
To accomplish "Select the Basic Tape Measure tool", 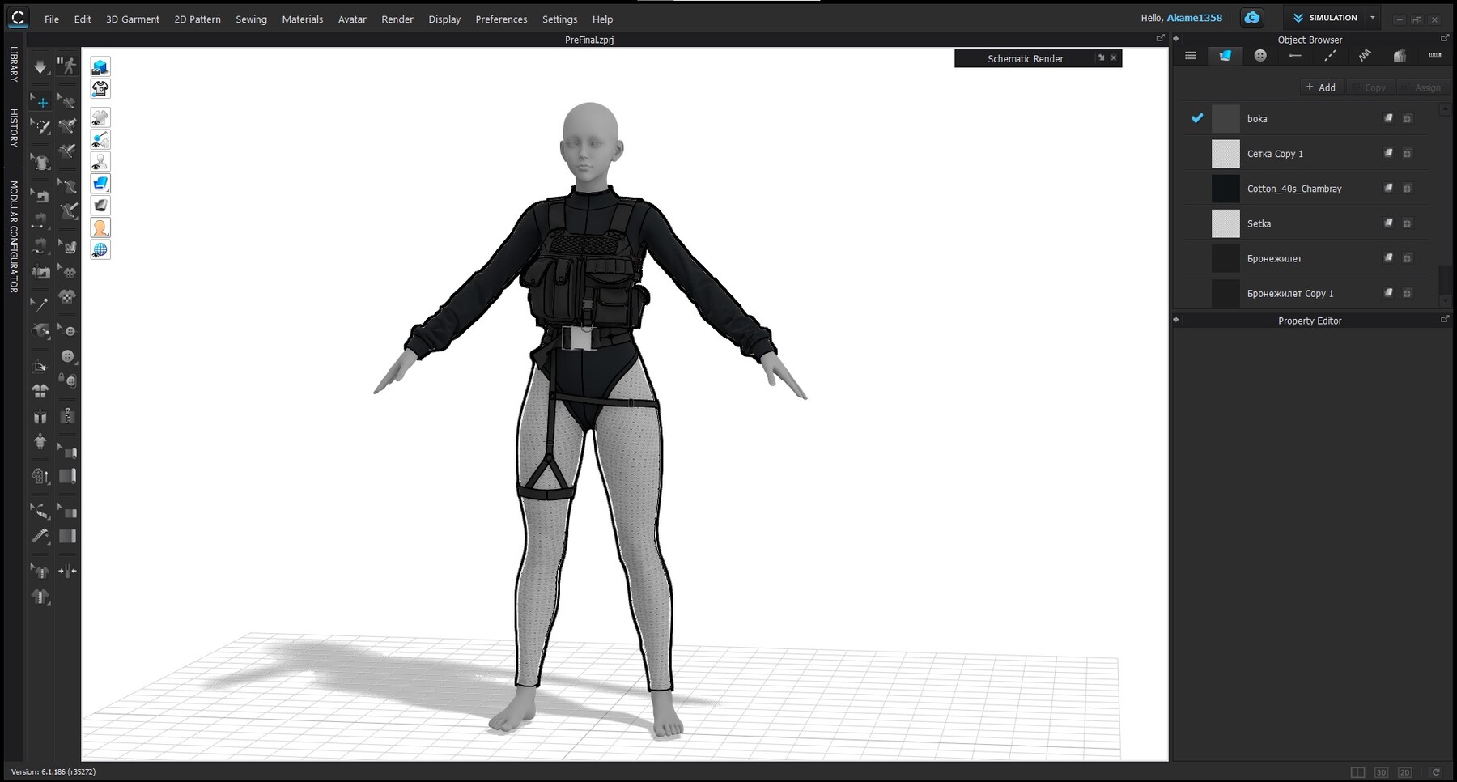I will [x=40, y=536].
